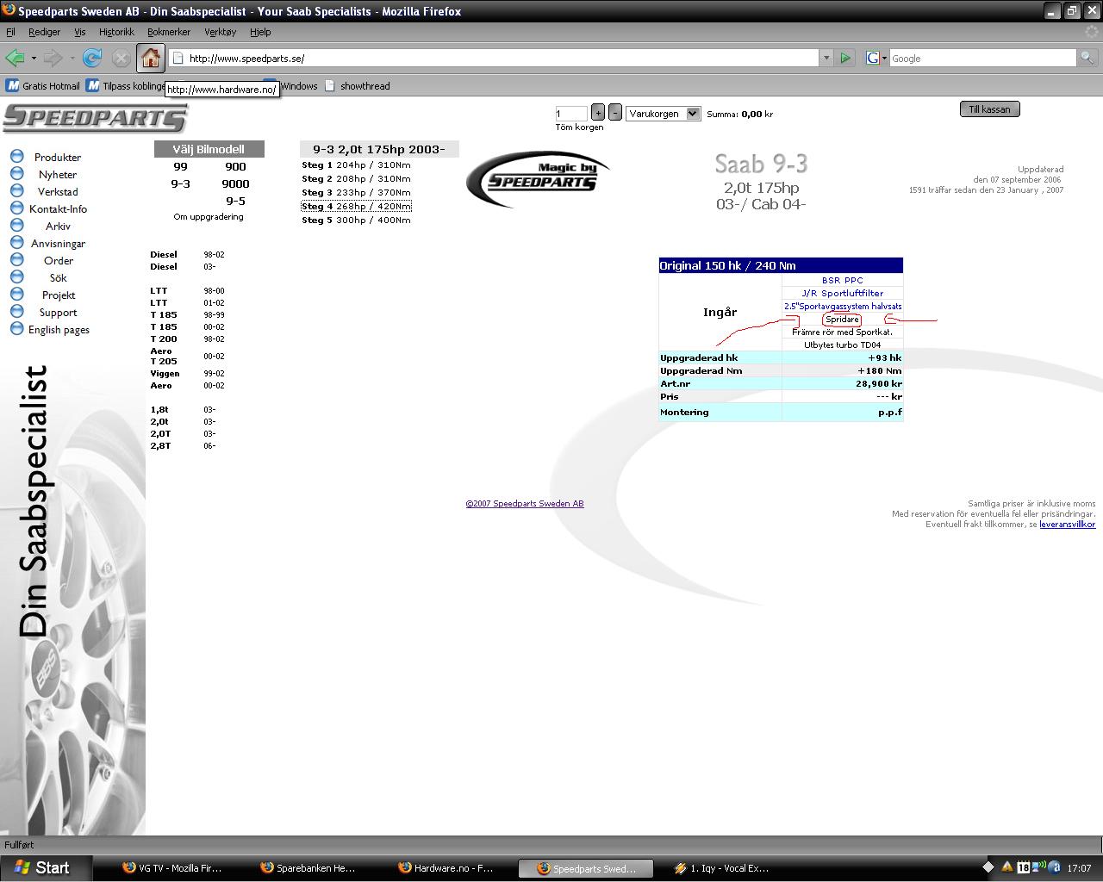The image size is (1103, 882).
Task: Open the Varukorgen dropdown
Action: pos(664,114)
